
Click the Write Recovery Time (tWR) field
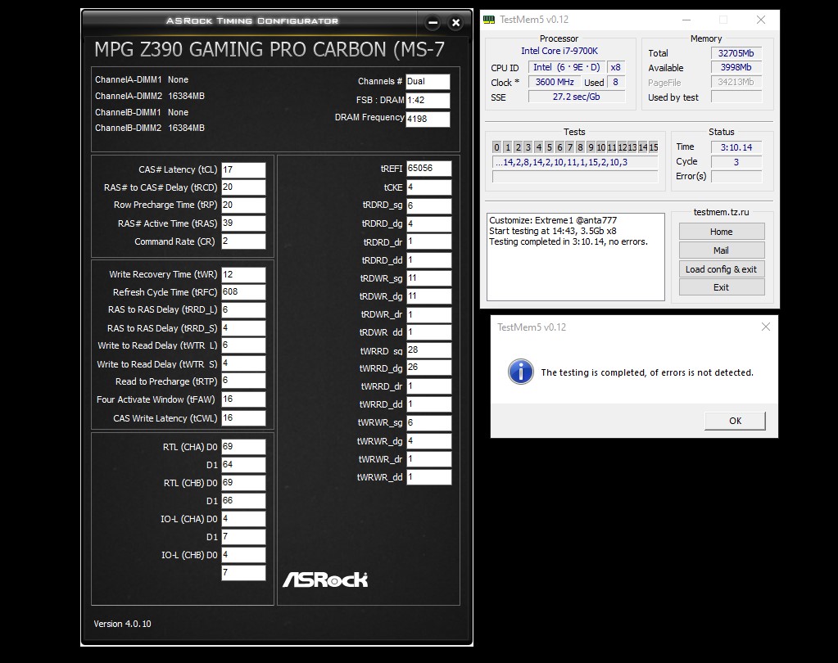pos(244,274)
